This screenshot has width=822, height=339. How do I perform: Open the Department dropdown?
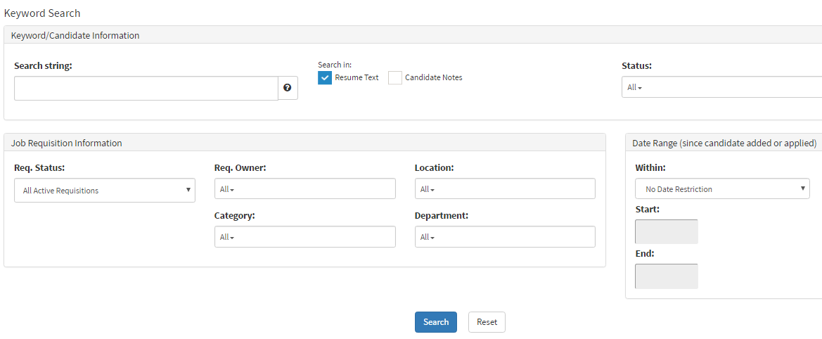click(504, 237)
